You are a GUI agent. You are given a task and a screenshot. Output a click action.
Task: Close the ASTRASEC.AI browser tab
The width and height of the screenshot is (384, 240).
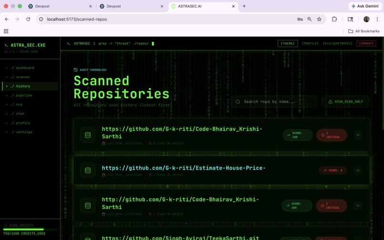tap(233, 6)
